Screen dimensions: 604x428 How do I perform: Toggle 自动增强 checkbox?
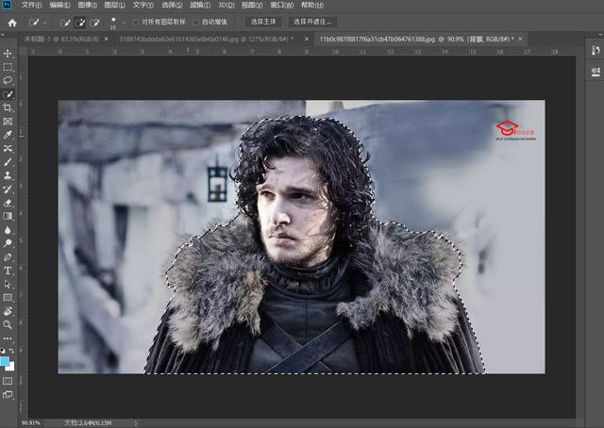pyautogui.click(x=195, y=23)
